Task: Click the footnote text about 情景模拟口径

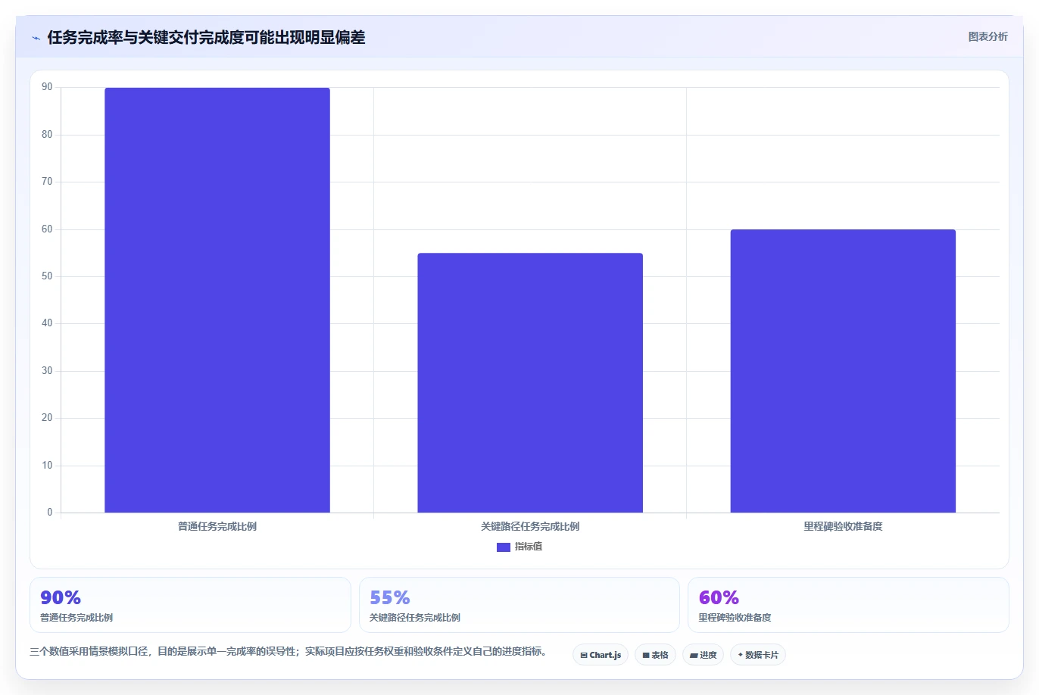Action: [x=291, y=651]
